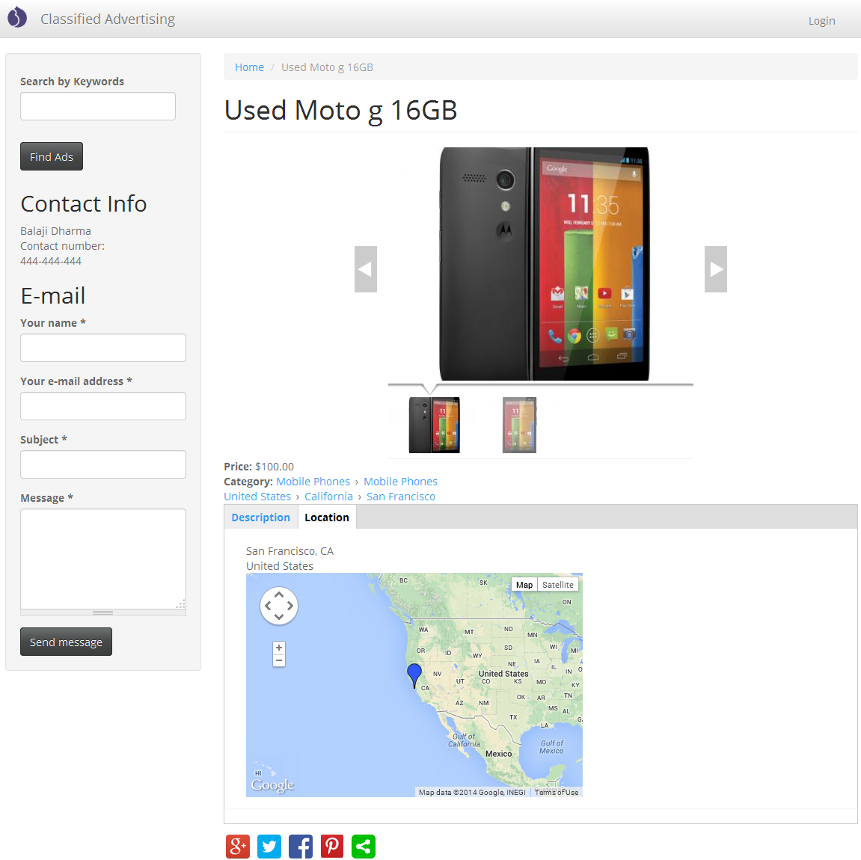This screenshot has width=861, height=860.
Task: Zoom out on the map
Action: 279,660
